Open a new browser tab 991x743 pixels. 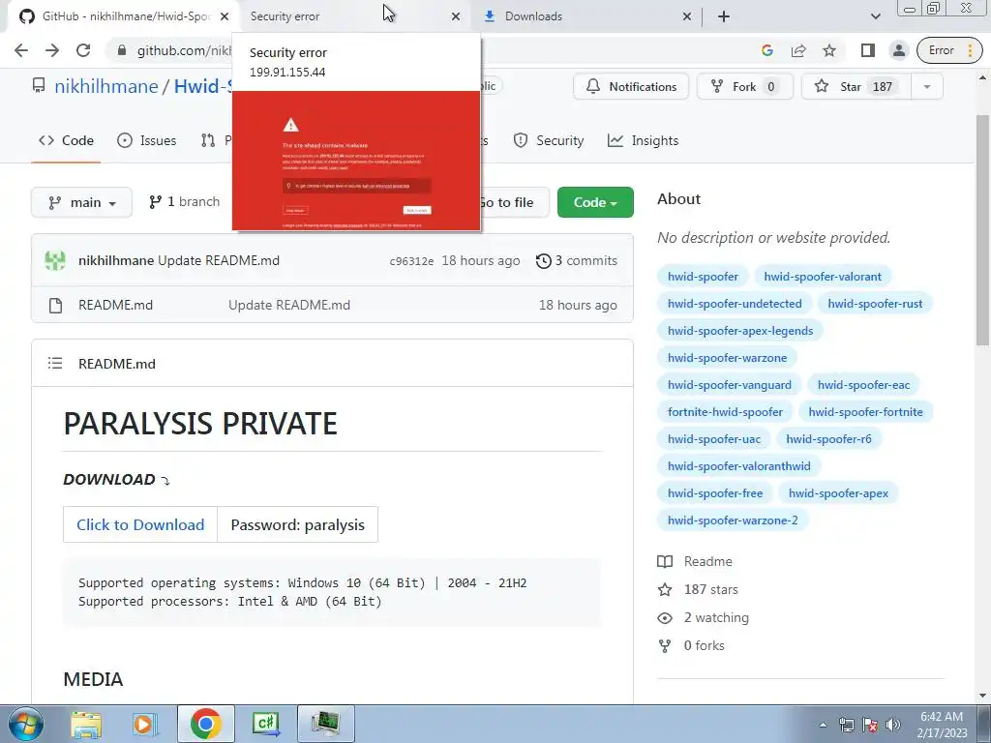(x=724, y=16)
